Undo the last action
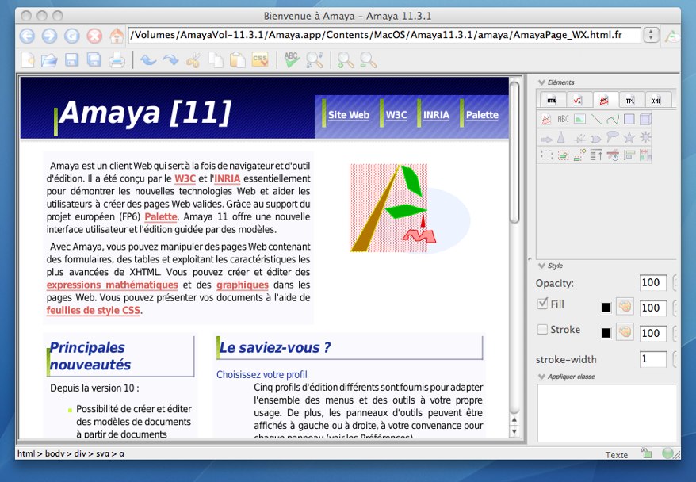Image resolution: width=696 pixels, height=482 pixels. pyautogui.click(x=148, y=59)
